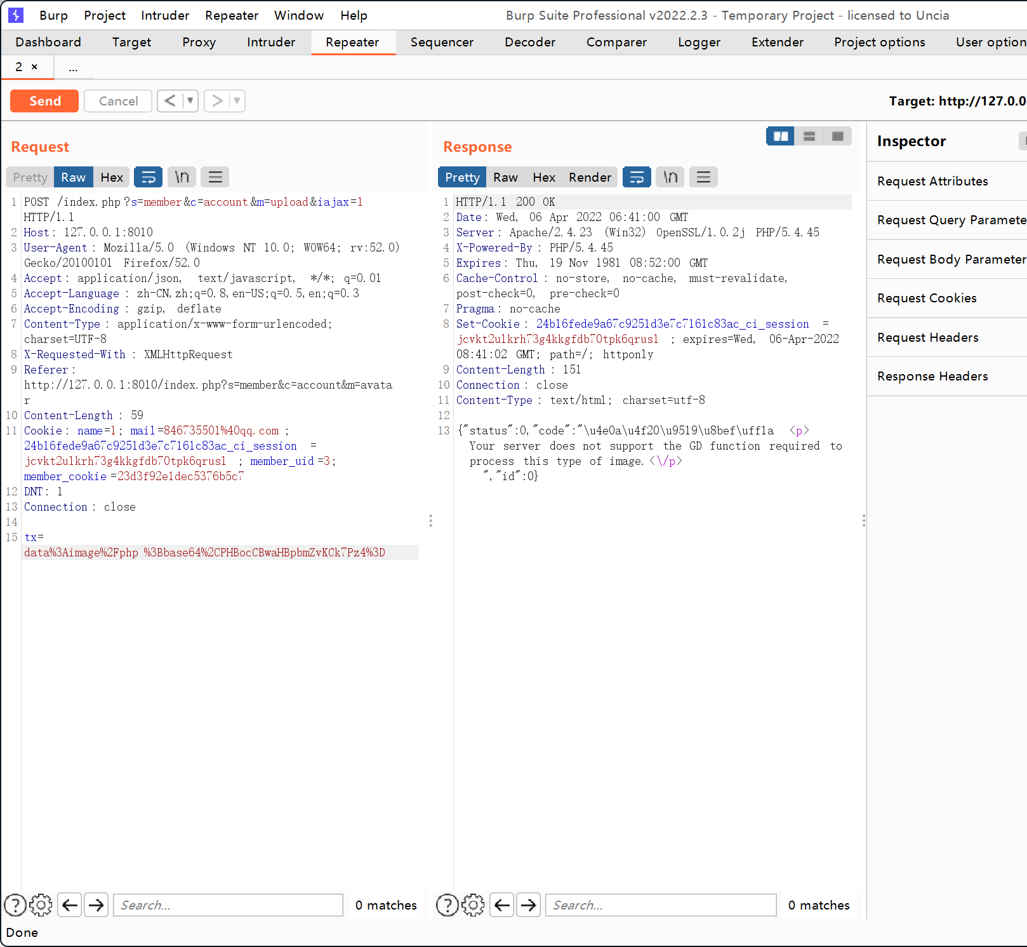Switch to the Proxy tab
Image resolution: width=1027 pixels, height=947 pixels.
(199, 42)
